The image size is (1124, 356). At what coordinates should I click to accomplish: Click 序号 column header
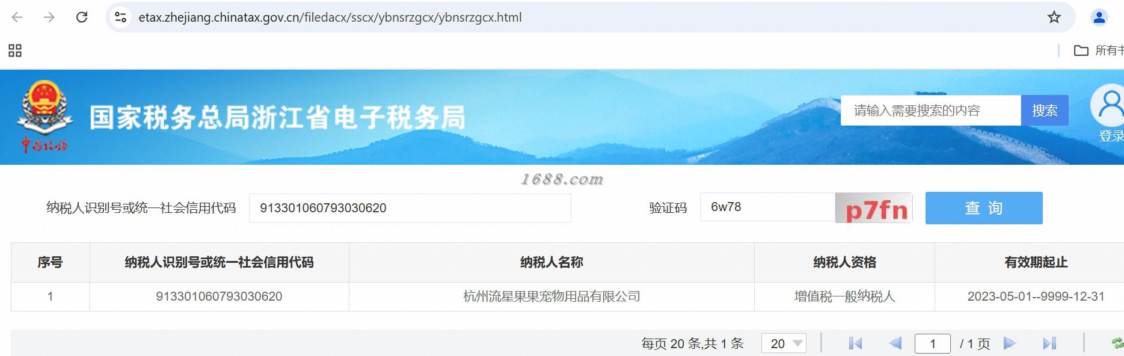point(50,262)
